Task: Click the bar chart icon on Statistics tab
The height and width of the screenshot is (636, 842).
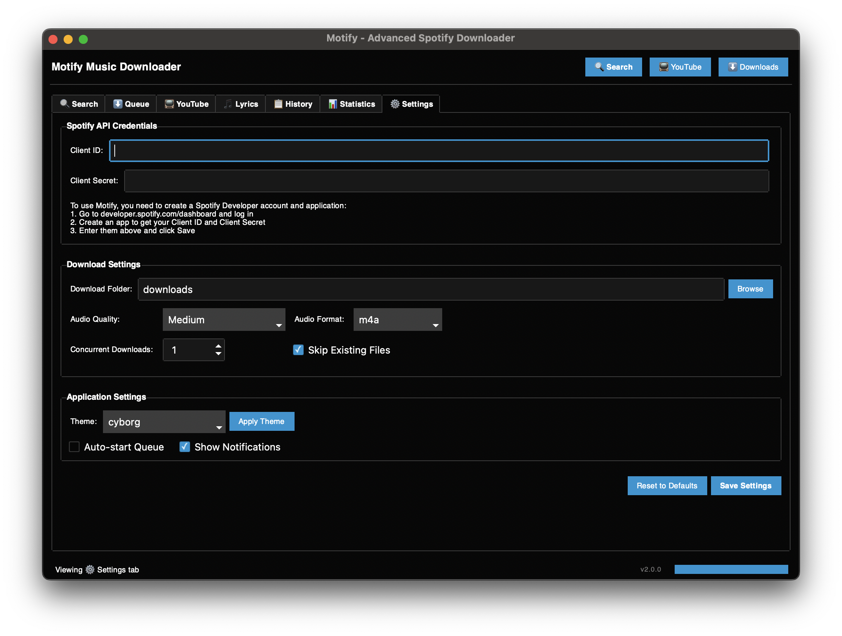Action: tap(333, 104)
